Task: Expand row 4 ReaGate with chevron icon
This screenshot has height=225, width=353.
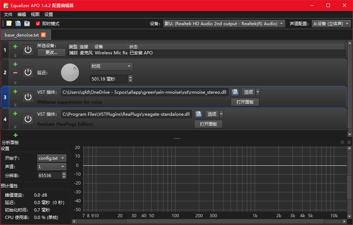Action: [x=15, y=127]
